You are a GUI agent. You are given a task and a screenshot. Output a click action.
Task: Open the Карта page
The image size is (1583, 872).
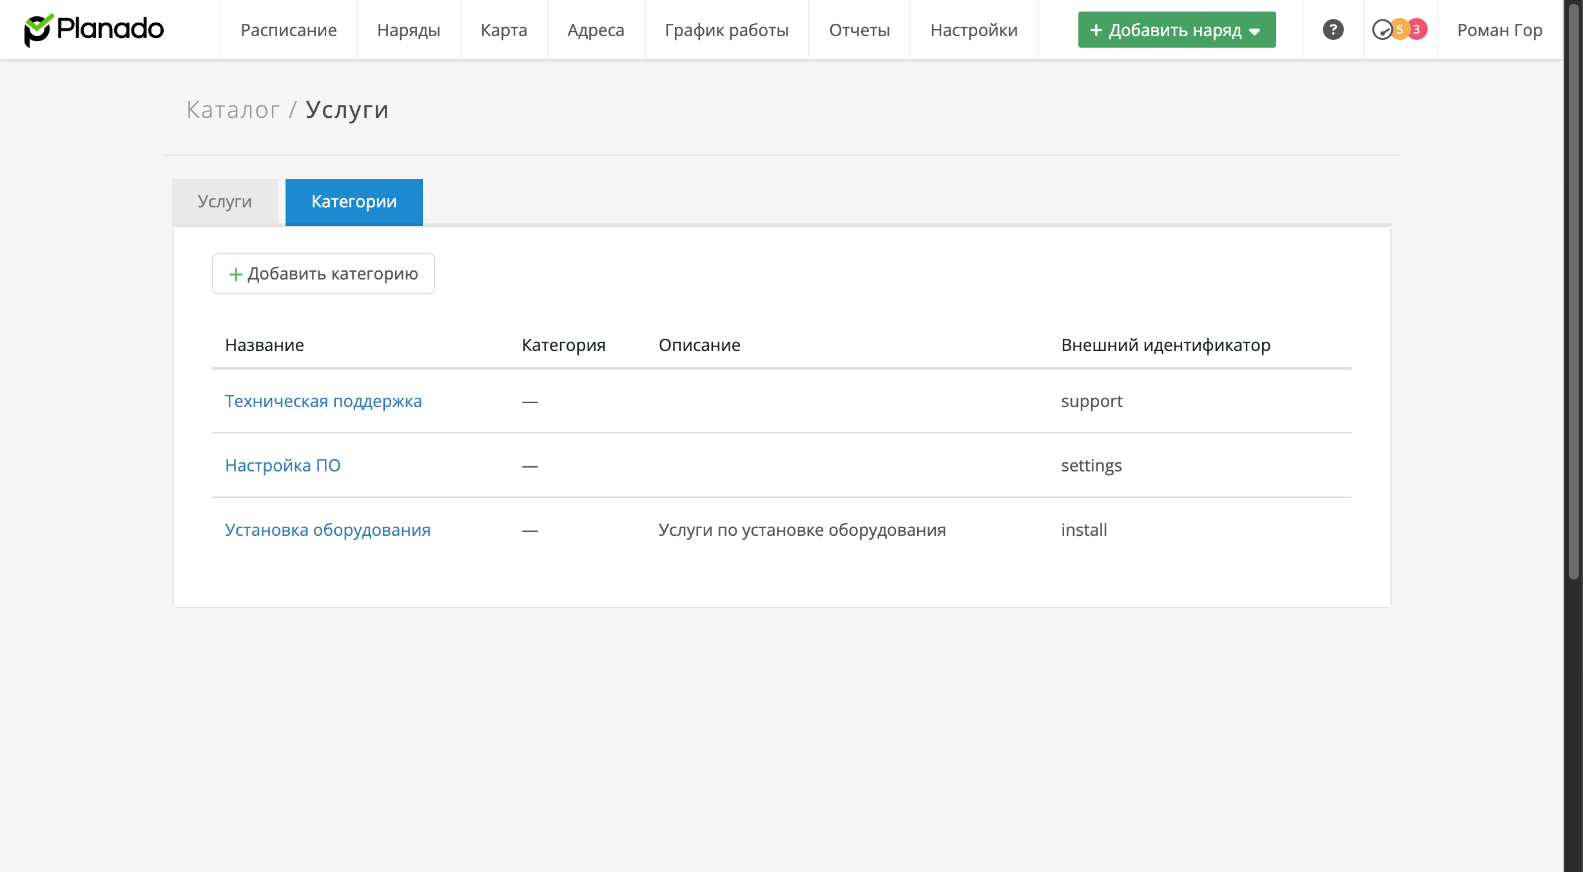503,30
